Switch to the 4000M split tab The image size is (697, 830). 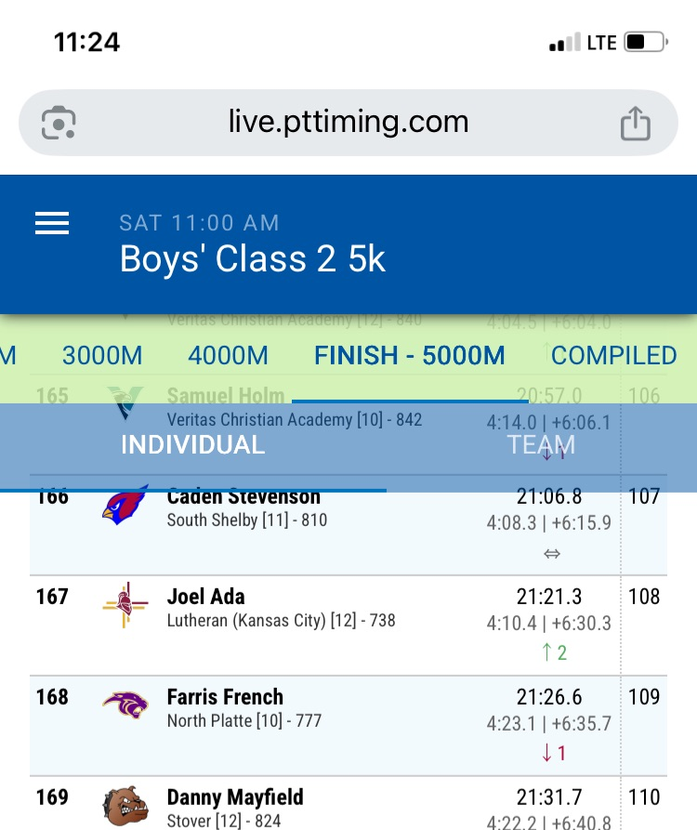pos(228,355)
